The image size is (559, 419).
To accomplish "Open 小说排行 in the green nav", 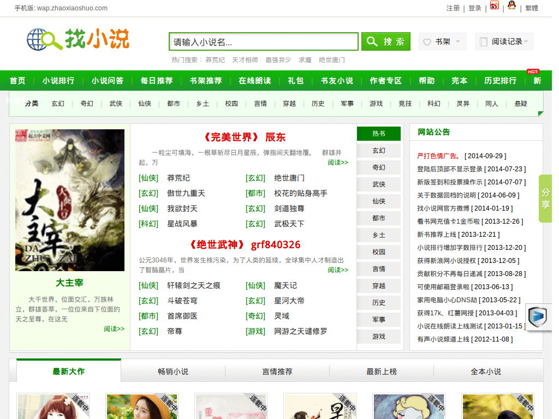I will point(58,81).
